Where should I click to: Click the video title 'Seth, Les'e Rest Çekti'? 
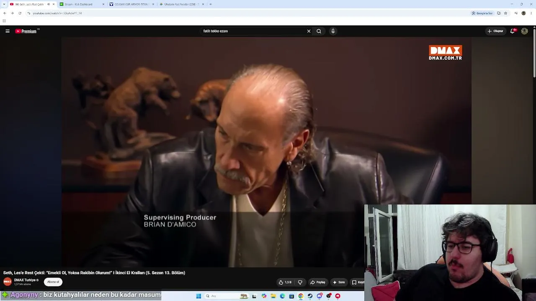pyautogui.click(x=94, y=273)
